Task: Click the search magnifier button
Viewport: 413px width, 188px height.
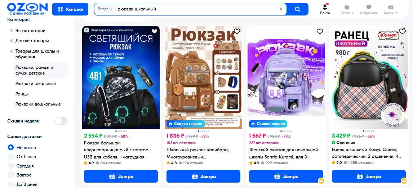Action: (297, 9)
